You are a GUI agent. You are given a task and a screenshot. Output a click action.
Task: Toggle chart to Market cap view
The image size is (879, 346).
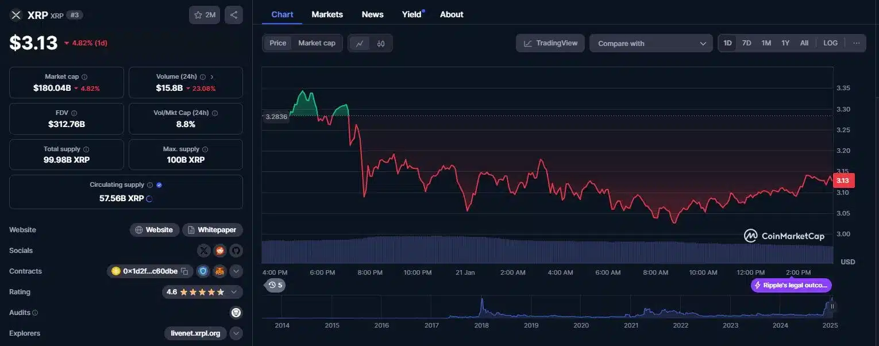(317, 43)
